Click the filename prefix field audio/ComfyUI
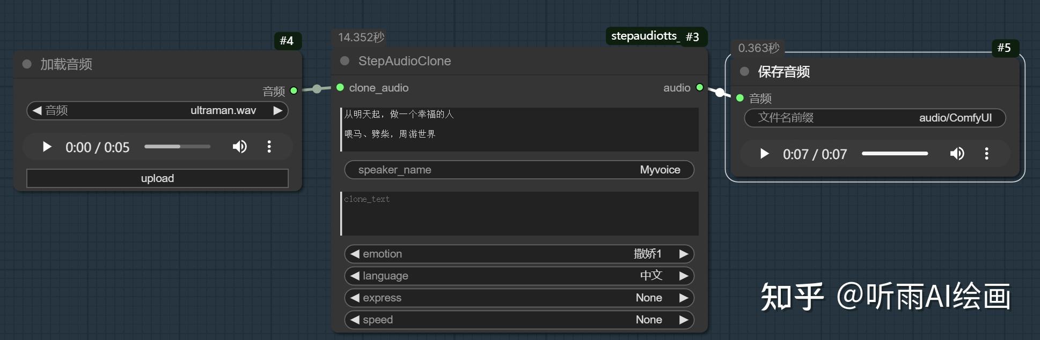Screen dimensions: 1040x340 [875, 118]
